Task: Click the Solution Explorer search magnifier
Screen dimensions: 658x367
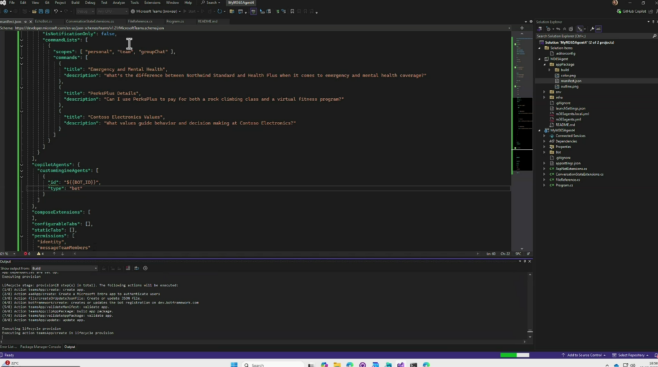Action: (654, 36)
